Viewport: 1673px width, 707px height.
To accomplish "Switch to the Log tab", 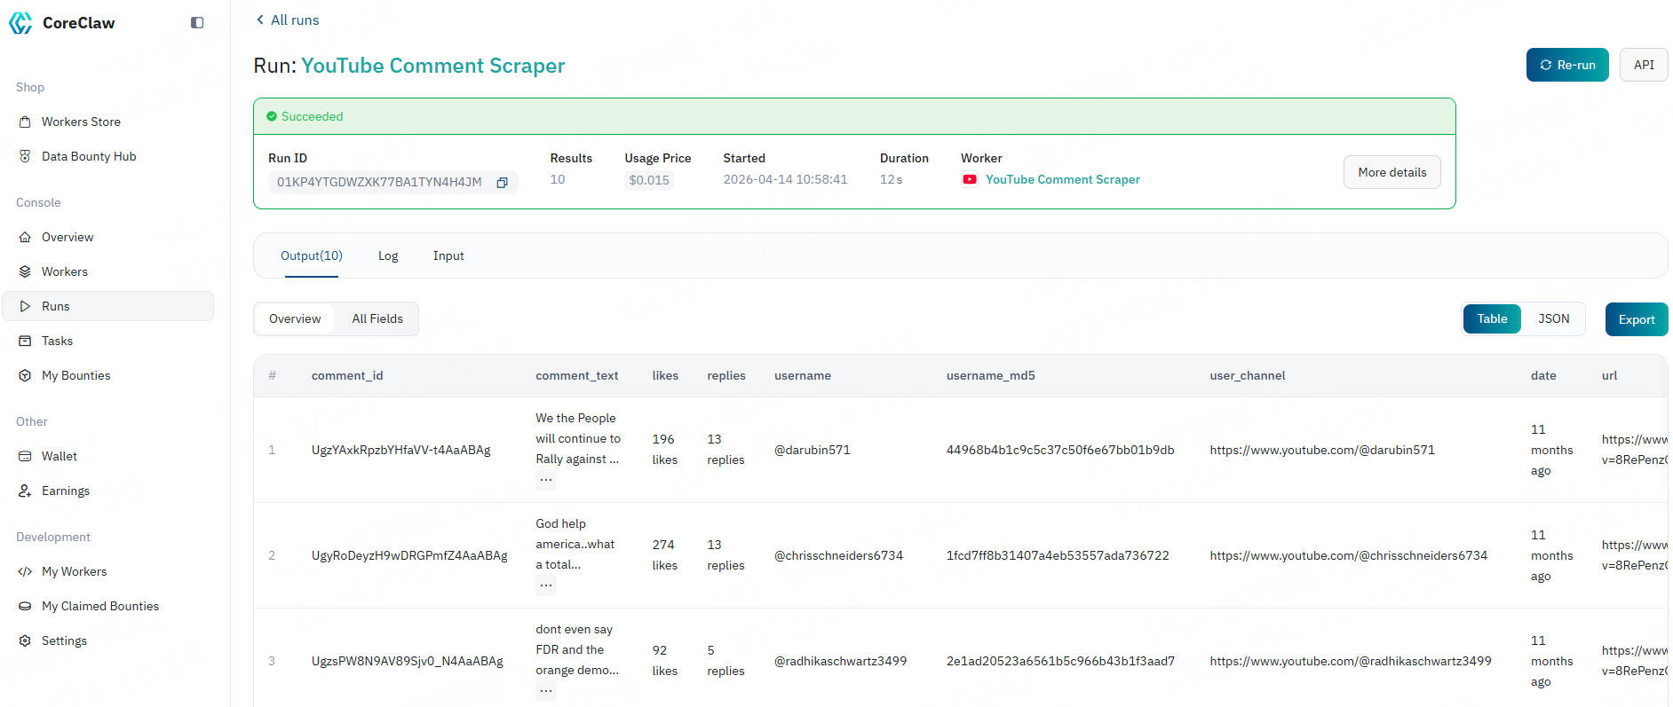I will point(388,256).
